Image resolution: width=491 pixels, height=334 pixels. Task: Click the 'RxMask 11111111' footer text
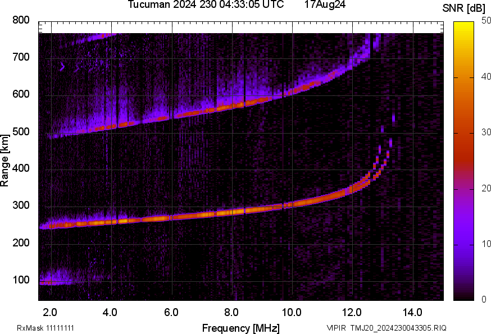pos(46,328)
